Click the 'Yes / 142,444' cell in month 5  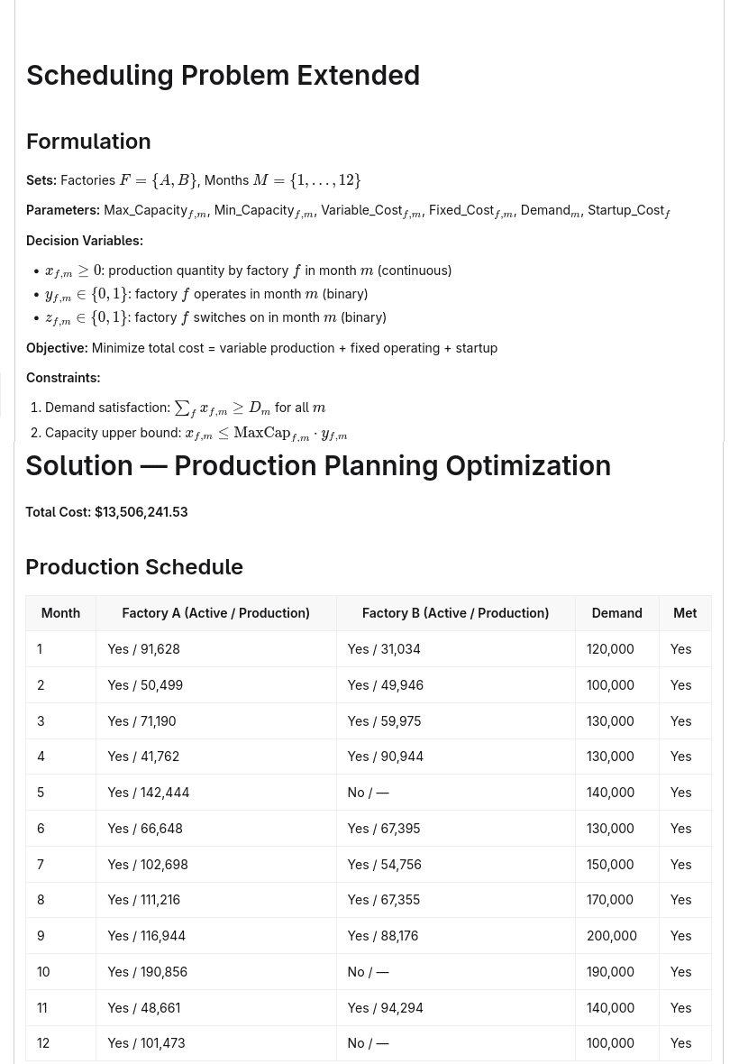coord(215,792)
